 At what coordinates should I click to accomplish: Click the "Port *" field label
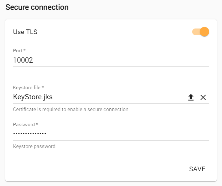pyautogui.click(x=19, y=50)
